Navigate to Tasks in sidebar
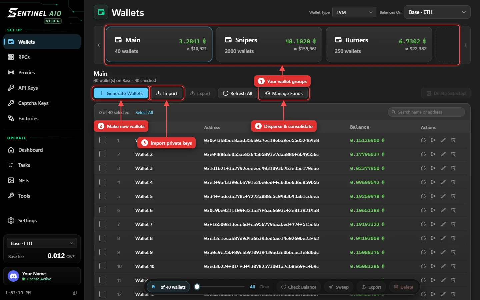The height and width of the screenshot is (300, 480). pyautogui.click(x=42, y=165)
